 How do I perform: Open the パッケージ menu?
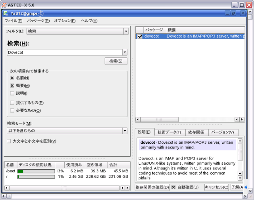coord(38,21)
